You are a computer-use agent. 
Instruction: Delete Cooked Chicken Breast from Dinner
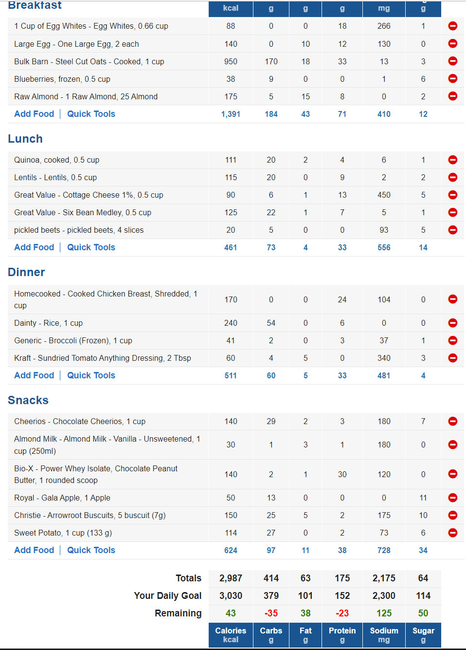tap(452, 299)
